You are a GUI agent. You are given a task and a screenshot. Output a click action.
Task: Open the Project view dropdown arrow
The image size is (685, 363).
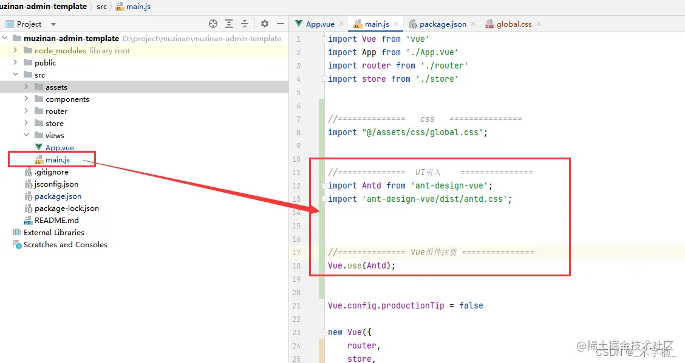coord(53,24)
